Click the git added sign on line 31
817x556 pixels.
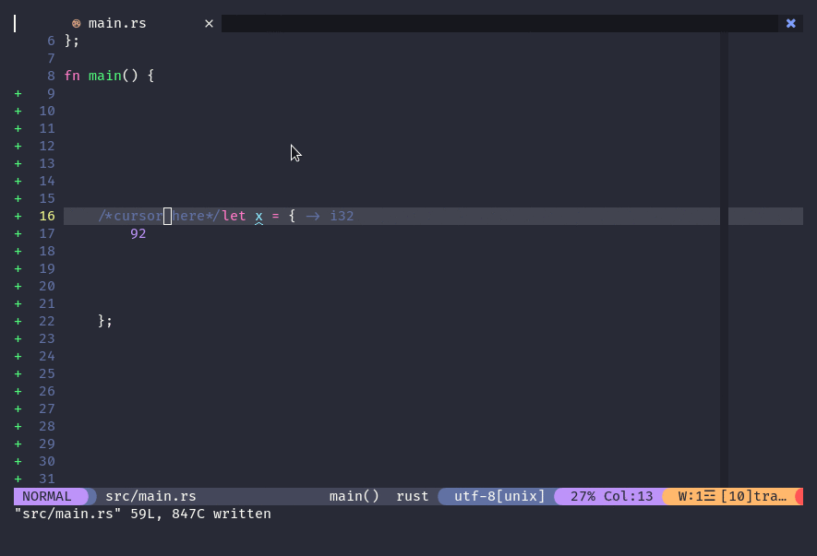[x=18, y=479]
